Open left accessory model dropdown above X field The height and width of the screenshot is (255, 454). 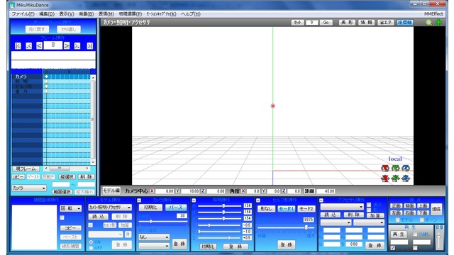coord(336,222)
